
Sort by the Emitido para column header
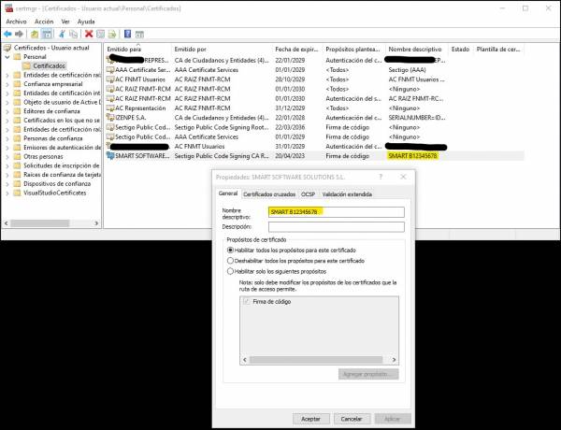(137, 50)
